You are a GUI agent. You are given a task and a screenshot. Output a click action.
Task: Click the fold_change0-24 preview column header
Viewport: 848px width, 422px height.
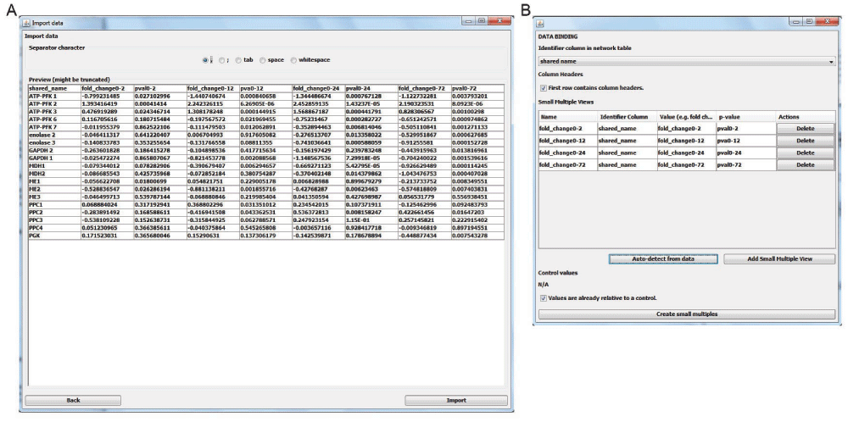coord(319,88)
